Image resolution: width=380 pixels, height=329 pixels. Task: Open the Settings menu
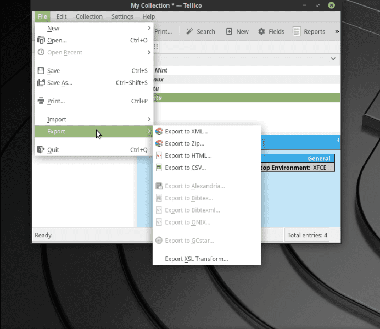click(x=122, y=16)
